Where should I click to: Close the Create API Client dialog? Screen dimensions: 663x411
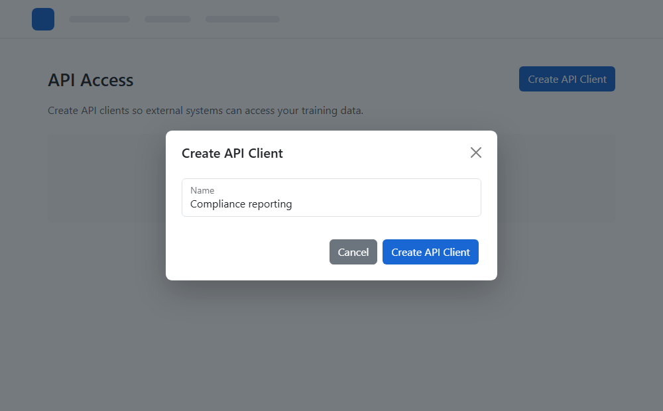coord(475,152)
